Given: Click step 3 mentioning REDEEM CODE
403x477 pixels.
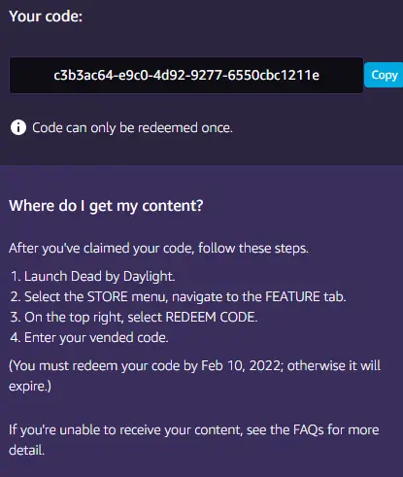Looking at the screenshot, I should [134, 317].
